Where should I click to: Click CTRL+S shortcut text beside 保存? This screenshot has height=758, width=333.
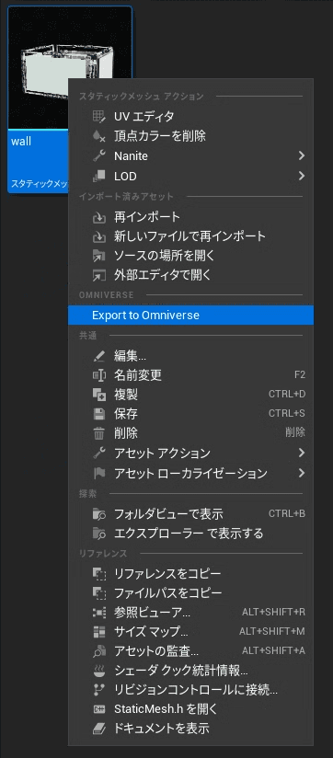pyautogui.click(x=287, y=414)
